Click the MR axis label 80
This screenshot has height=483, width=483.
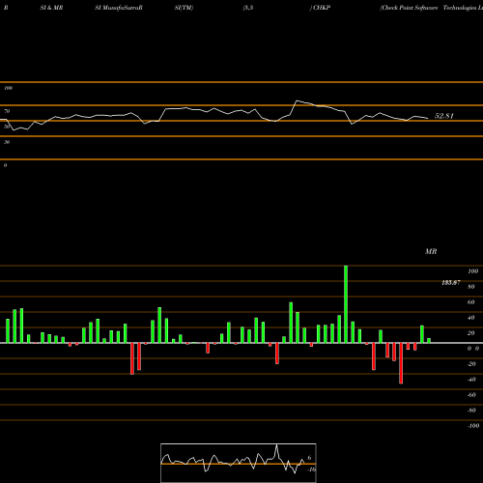(x=471, y=287)
